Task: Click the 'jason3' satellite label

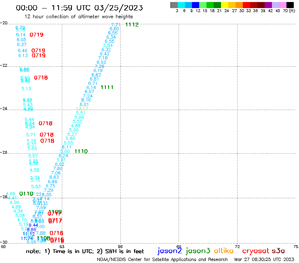Action: click(x=198, y=251)
